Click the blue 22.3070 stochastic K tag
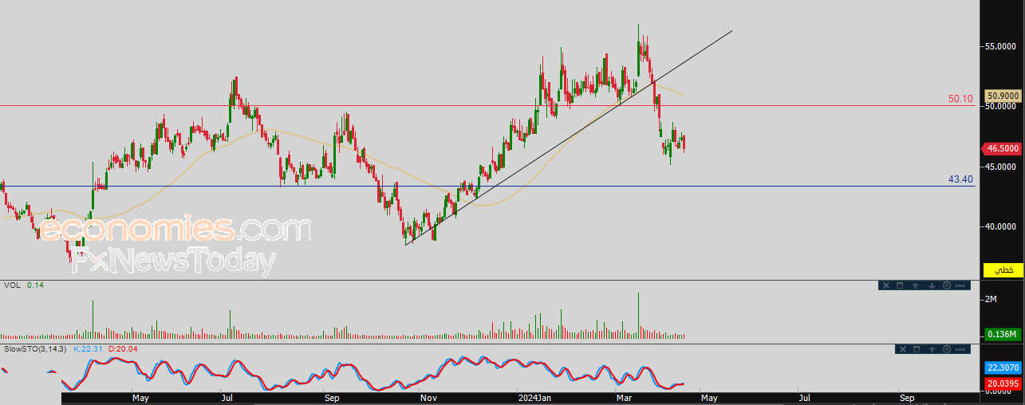This screenshot has width=1025, height=405. [1003, 368]
